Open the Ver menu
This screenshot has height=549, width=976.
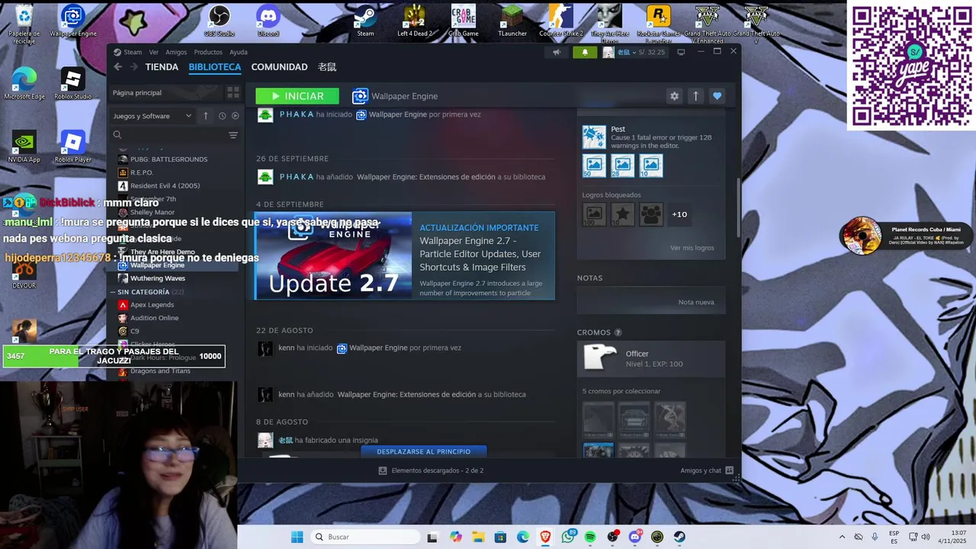click(154, 52)
